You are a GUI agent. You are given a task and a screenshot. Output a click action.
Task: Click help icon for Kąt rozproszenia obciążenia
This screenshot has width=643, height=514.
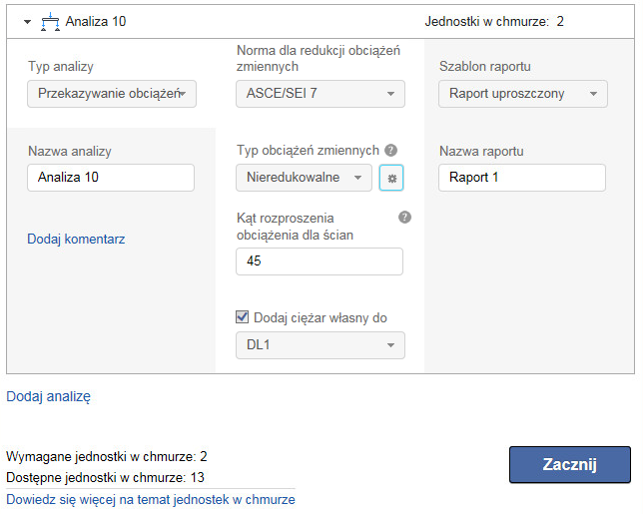point(404,217)
